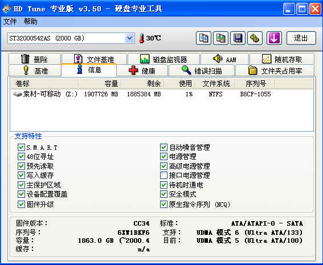Toggle the S.M.A.R.T checkbox
This screenshot has height=265, width=323.
[21, 148]
